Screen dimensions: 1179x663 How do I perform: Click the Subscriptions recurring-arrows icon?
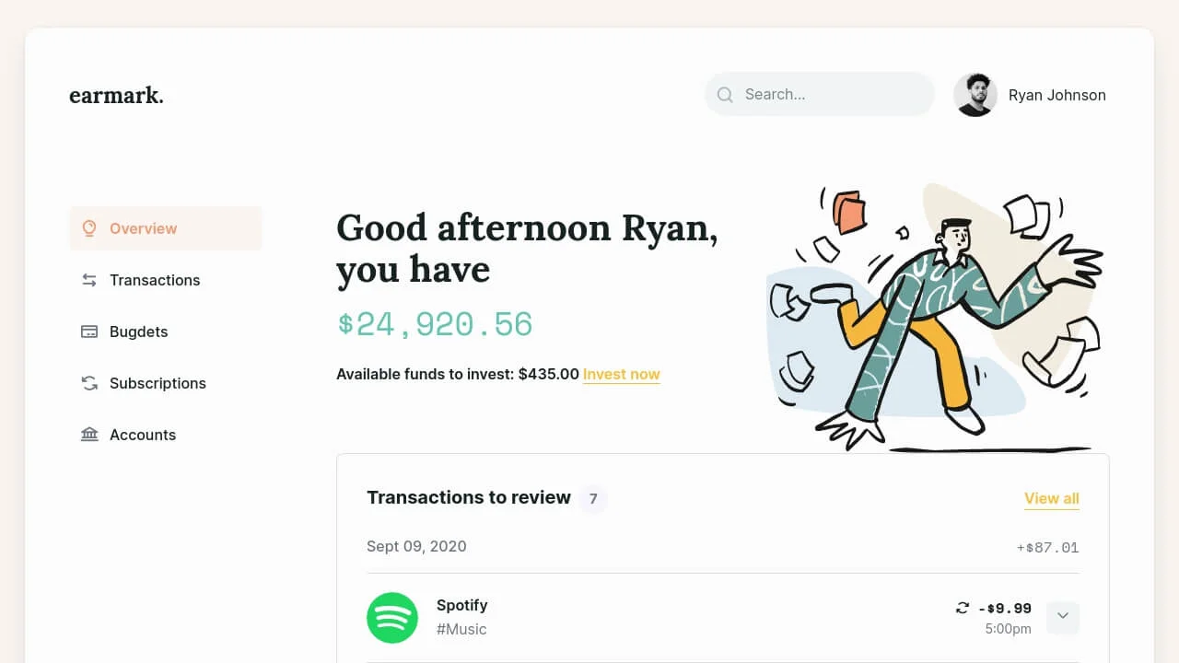pyautogui.click(x=88, y=383)
